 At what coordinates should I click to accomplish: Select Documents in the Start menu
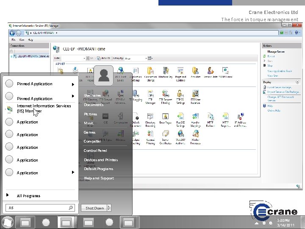(94, 105)
